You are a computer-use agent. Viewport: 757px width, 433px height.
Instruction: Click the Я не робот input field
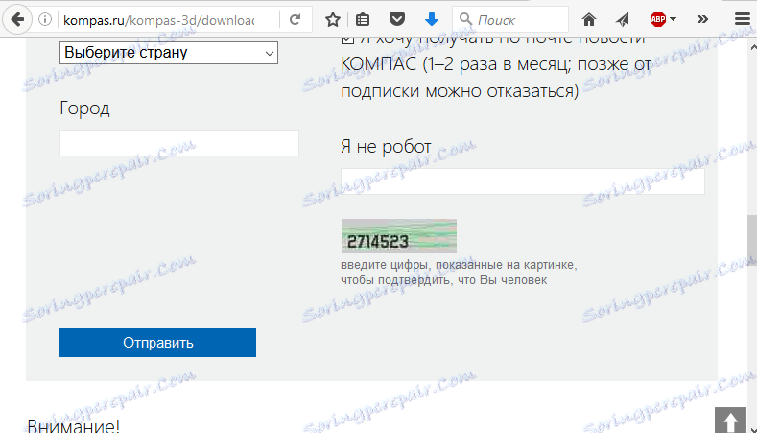(522, 181)
